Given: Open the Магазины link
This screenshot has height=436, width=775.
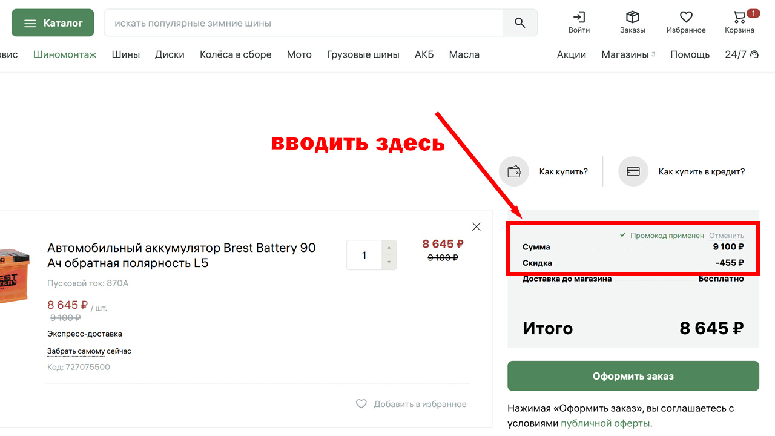Looking at the screenshot, I should 625,54.
